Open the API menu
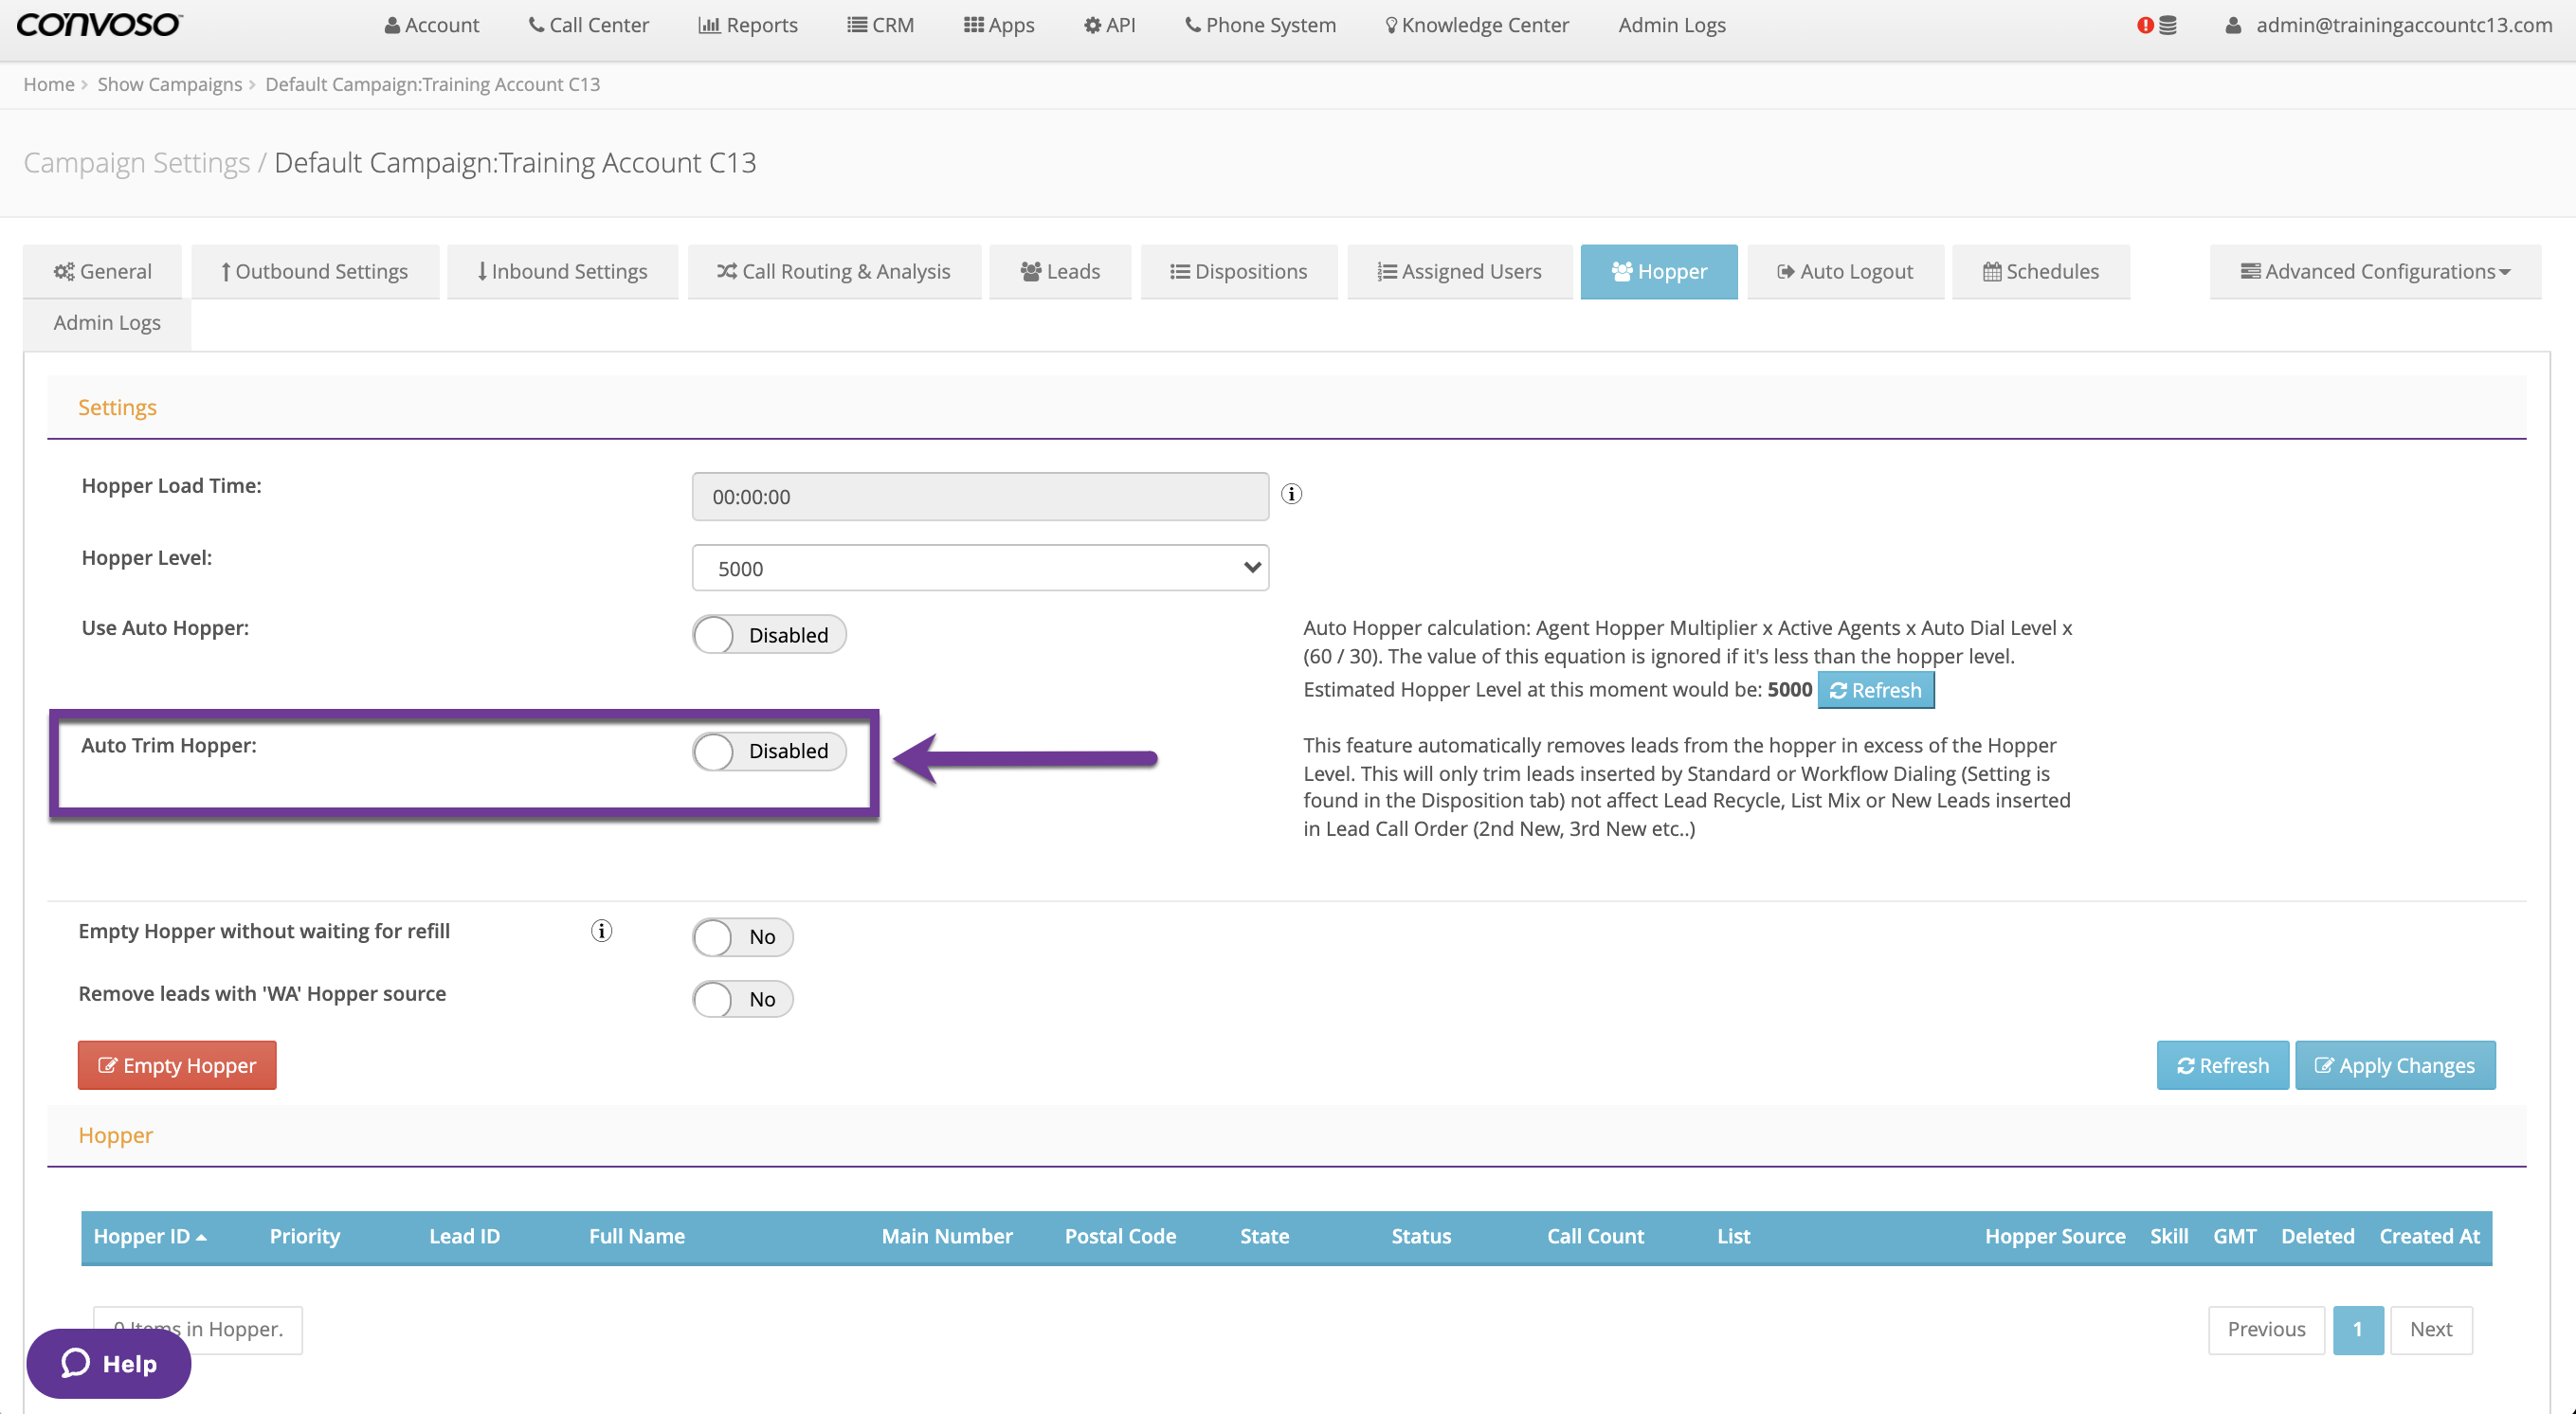The image size is (2576, 1414). point(1109,25)
